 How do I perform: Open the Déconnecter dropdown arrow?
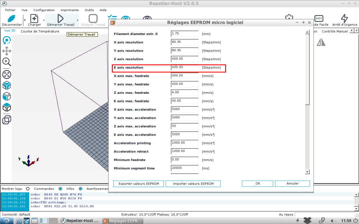tap(25, 20)
